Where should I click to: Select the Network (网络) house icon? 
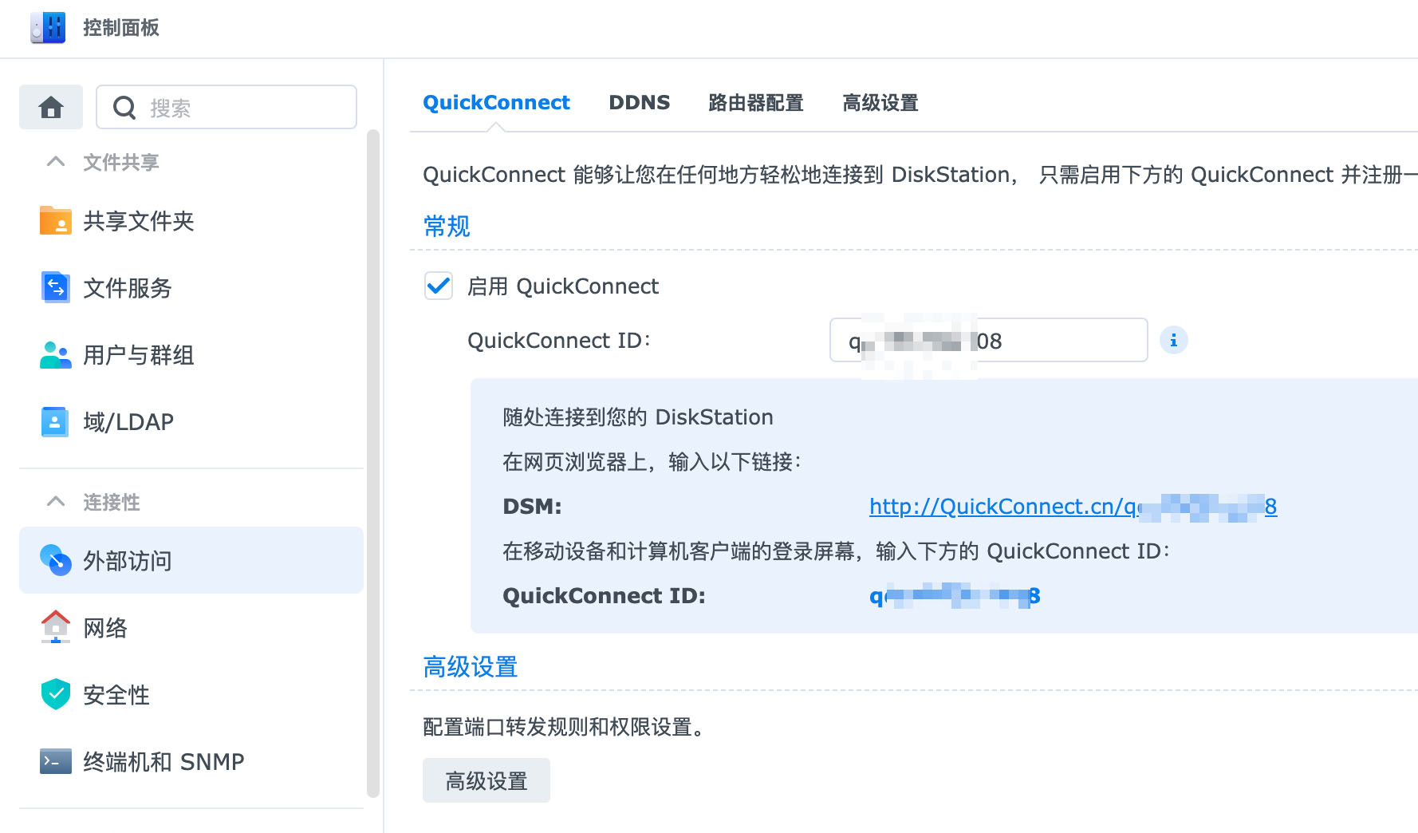pyautogui.click(x=55, y=628)
